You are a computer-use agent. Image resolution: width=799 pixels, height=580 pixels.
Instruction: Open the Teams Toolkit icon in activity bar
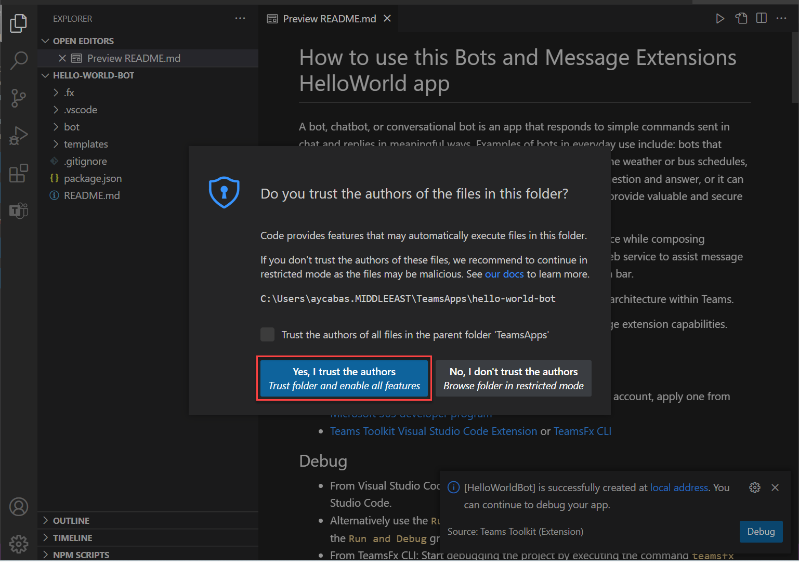[x=19, y=210]
